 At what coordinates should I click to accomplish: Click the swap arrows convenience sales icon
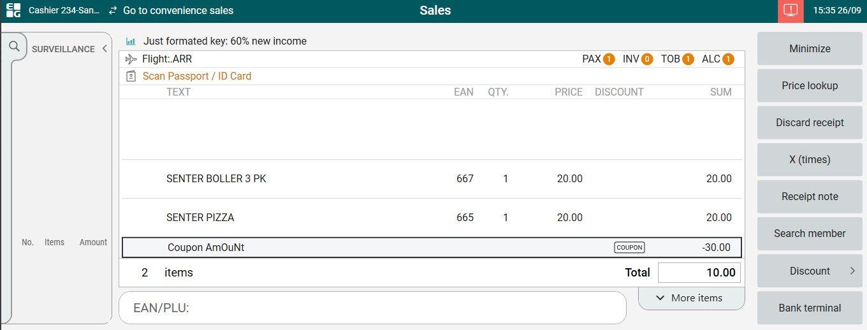[x=113, y=11]
